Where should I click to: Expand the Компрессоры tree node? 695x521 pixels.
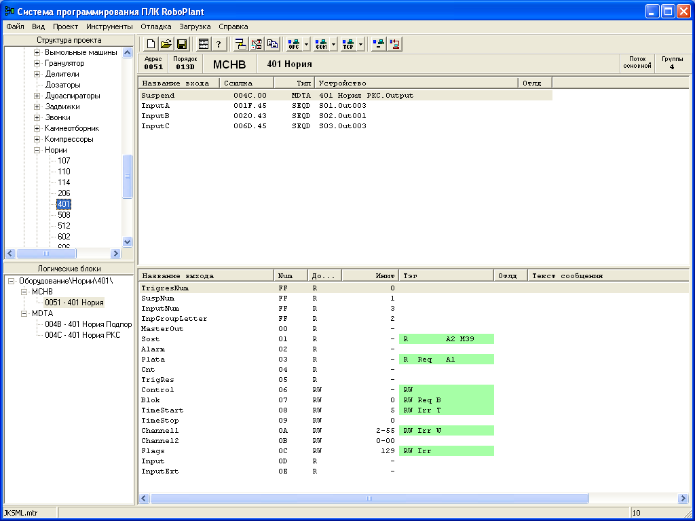pos(37,139)
